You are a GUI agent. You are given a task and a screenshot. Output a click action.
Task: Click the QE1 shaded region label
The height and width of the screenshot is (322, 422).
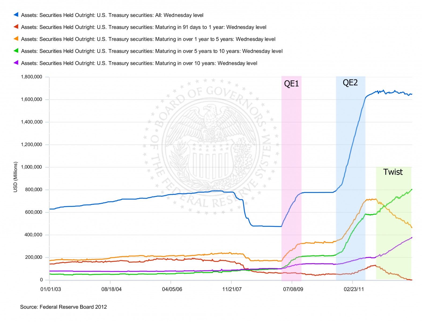291,84
